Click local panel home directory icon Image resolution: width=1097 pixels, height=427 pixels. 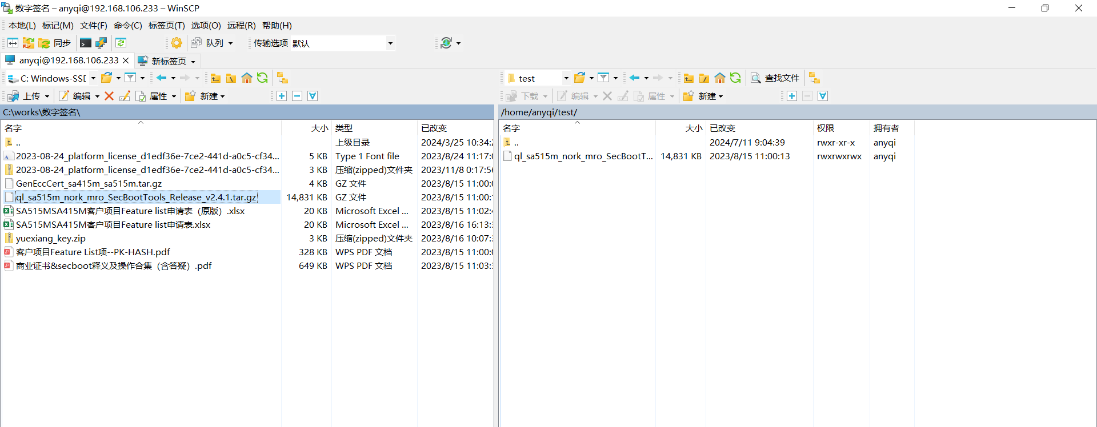pyautogui.click(x=247, y=78)
